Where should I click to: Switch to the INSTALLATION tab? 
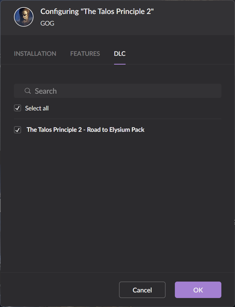pos(35,54)
